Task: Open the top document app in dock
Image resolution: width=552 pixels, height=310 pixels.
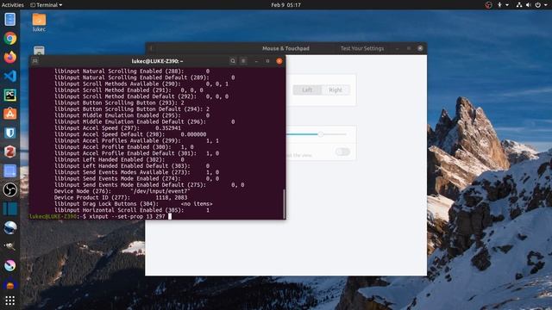Action: click(x=9, y=19)
